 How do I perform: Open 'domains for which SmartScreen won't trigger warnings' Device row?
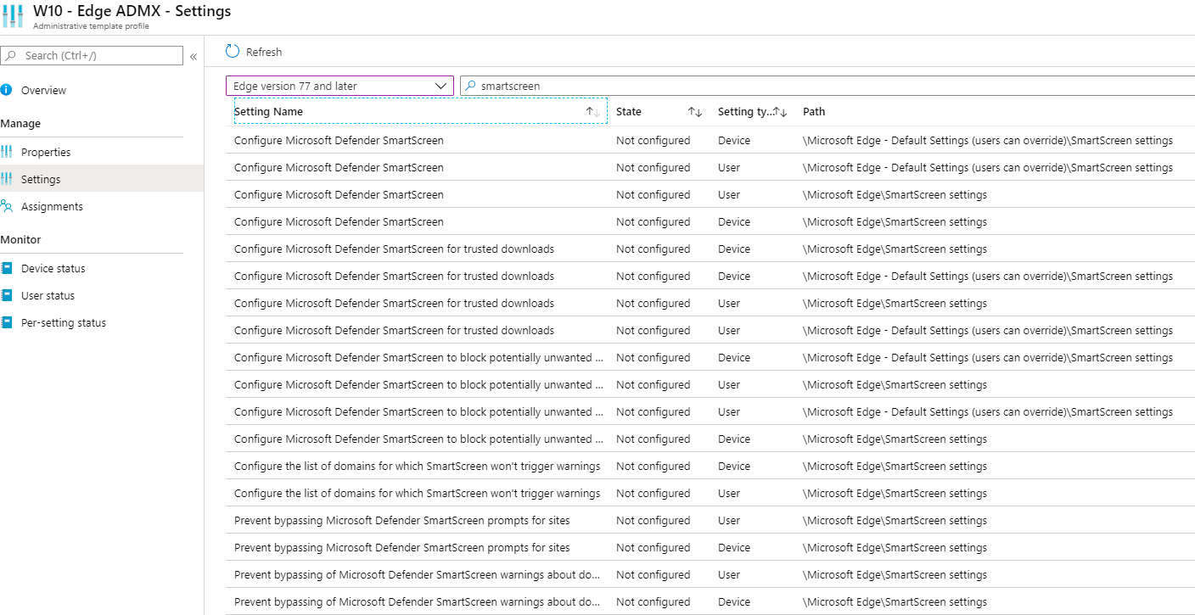coord(710,466)
